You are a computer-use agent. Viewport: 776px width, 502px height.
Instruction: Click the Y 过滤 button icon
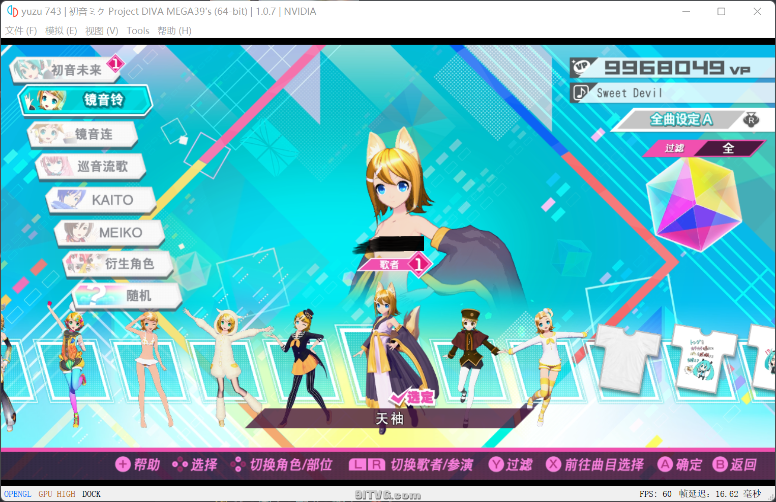(496, 464)
